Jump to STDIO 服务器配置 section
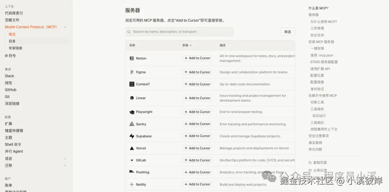389x192 pixels. tap(324, 62)
